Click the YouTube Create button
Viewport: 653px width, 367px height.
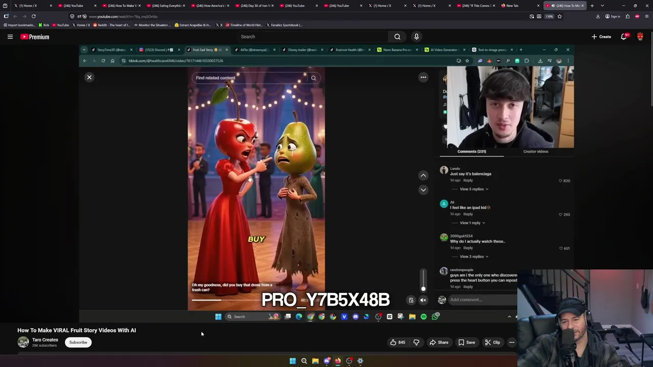(x=601, y=37)
